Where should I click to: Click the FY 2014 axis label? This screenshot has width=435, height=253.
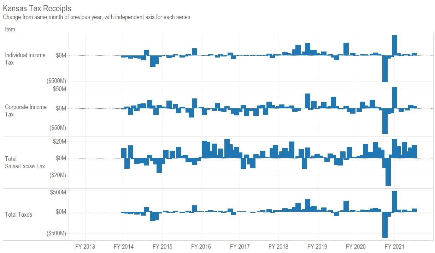[x=124, y=246]
